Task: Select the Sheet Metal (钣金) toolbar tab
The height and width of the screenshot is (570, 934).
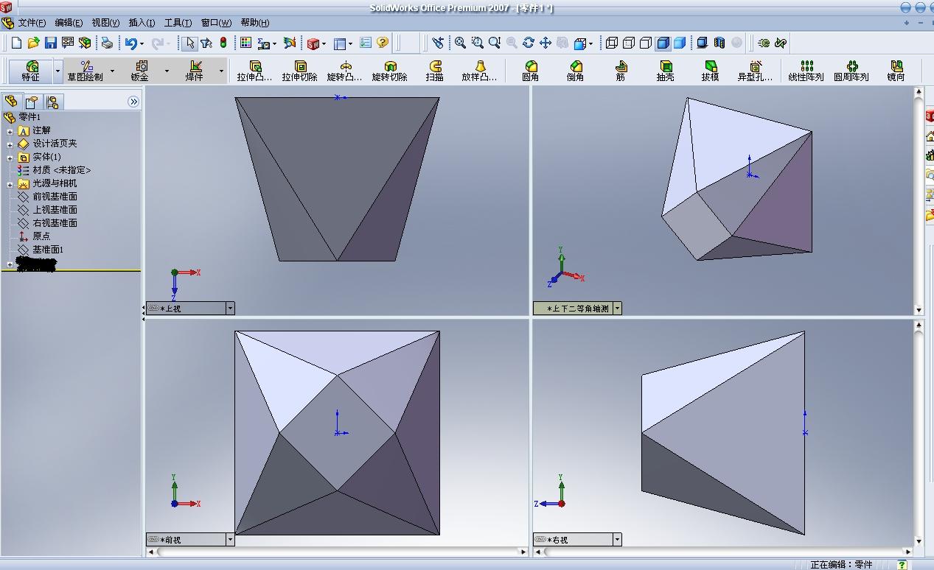Action: (140, 71)
